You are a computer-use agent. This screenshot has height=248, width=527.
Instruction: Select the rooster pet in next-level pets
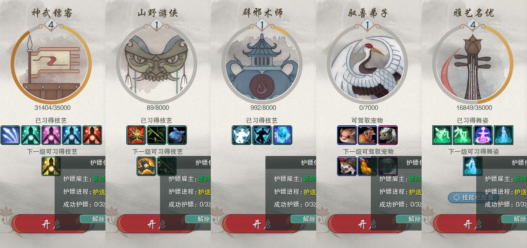367,166
